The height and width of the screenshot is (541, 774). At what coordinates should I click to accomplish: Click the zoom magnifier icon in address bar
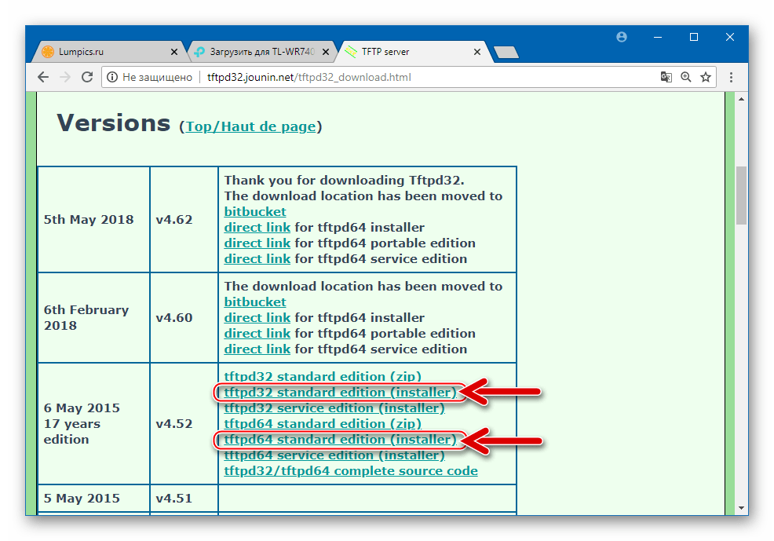pos(685,77)
